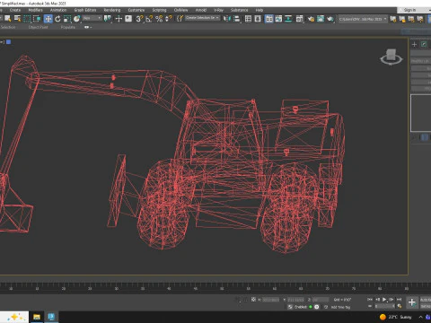Open the Arnold menu

coord(201,10)
